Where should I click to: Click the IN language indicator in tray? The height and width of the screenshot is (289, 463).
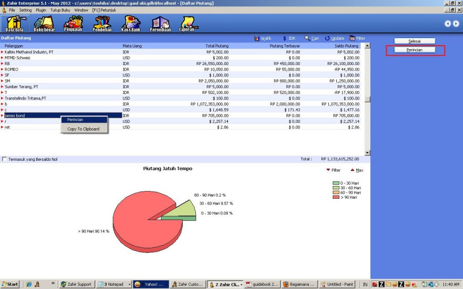tap(365, 284)
